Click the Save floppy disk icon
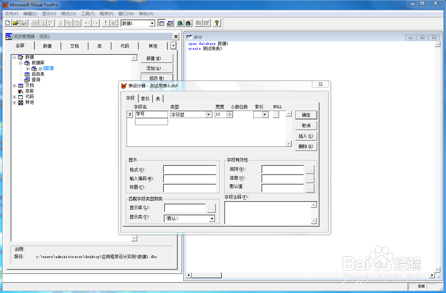This screenshot has height=293, width=446. (24, 23)
